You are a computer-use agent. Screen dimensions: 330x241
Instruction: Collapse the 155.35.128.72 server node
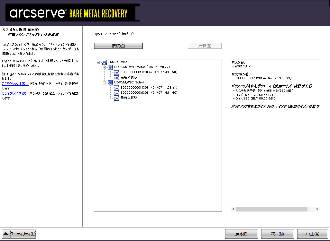point(98,62)
